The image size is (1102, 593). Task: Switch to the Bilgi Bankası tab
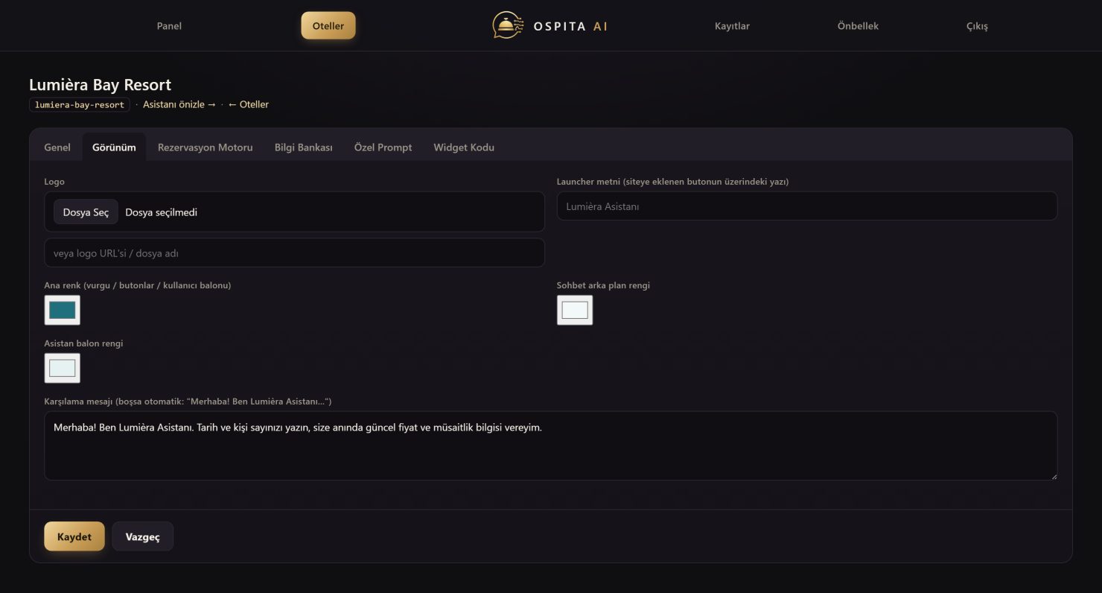(x=304, y=148)
